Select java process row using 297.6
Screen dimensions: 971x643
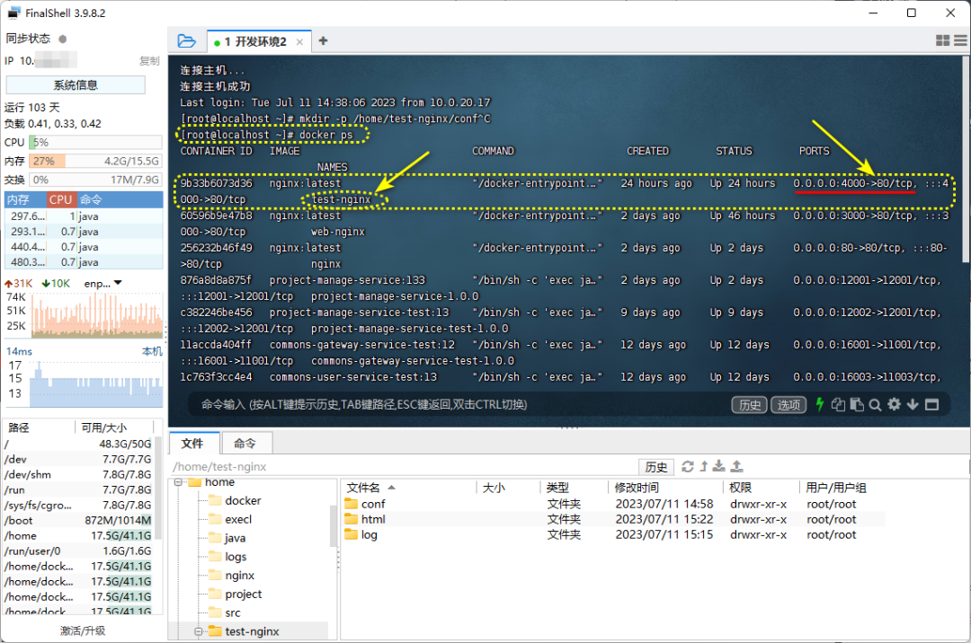[84, 216]
